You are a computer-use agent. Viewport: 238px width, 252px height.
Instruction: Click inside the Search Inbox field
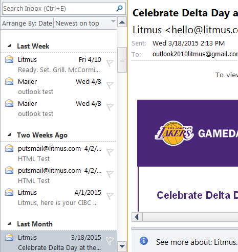pyautogui.click(x=59, y=9)
